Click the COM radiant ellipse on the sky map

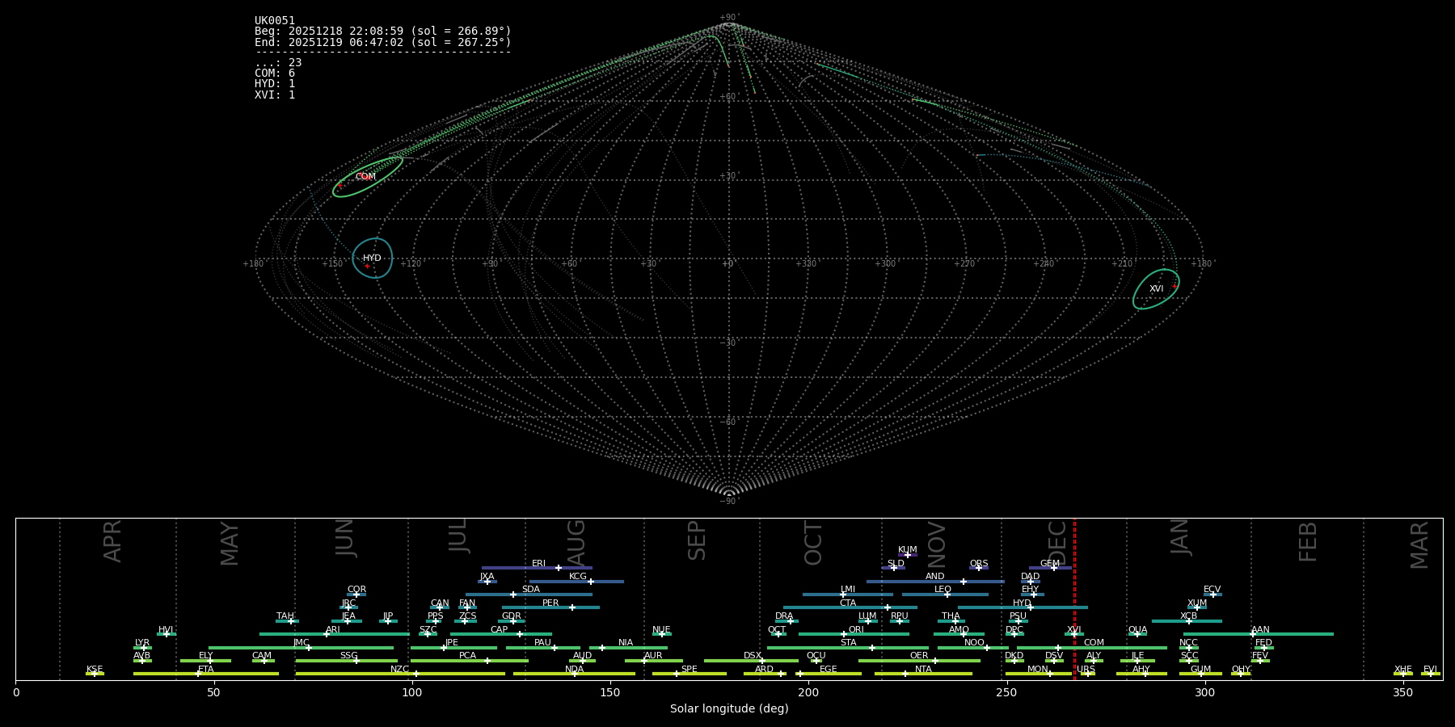(x=368, y=177)
